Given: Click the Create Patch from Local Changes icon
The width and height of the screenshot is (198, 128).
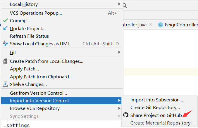Looking at the screenshot, I should tap(5, 61).
